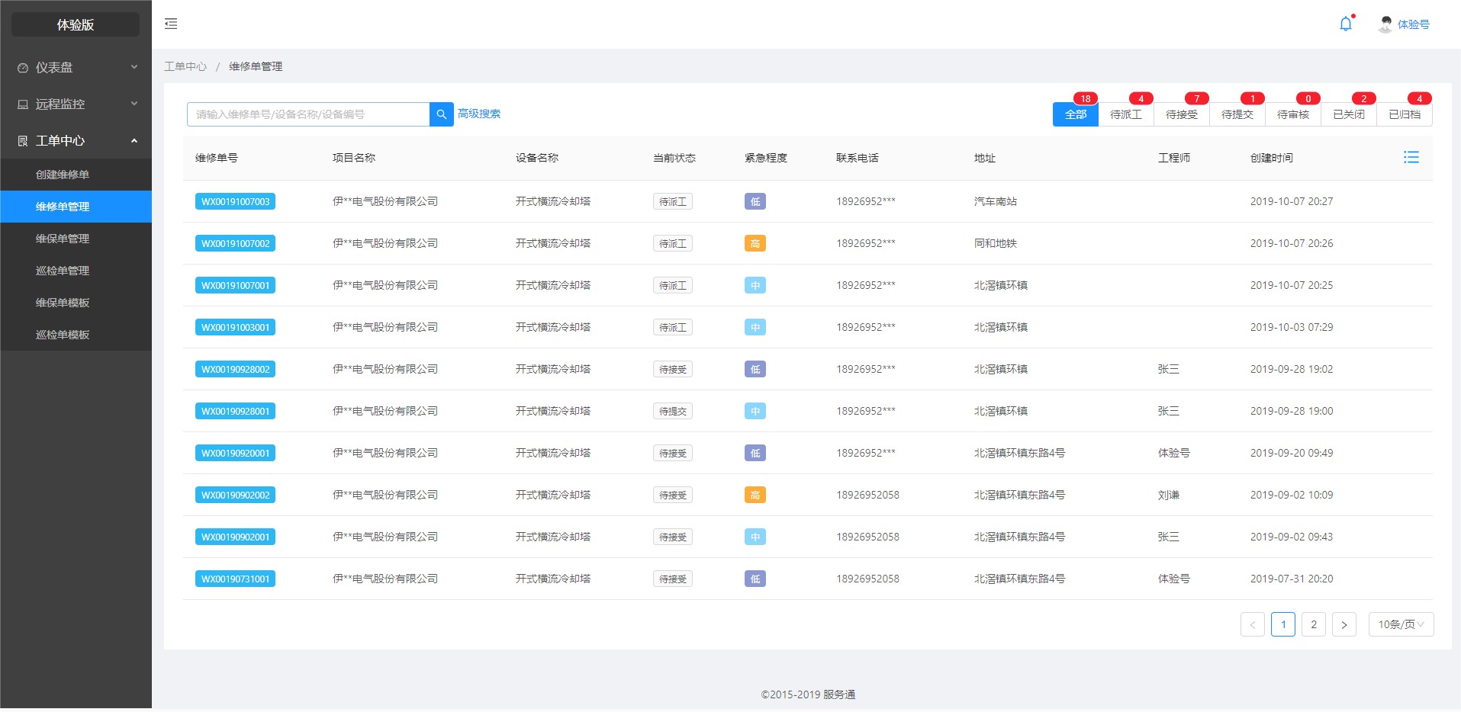Open work order WX00191007001
This screenshot has width=1461, height=712.
pyautogui.click(x=235, y=285)
